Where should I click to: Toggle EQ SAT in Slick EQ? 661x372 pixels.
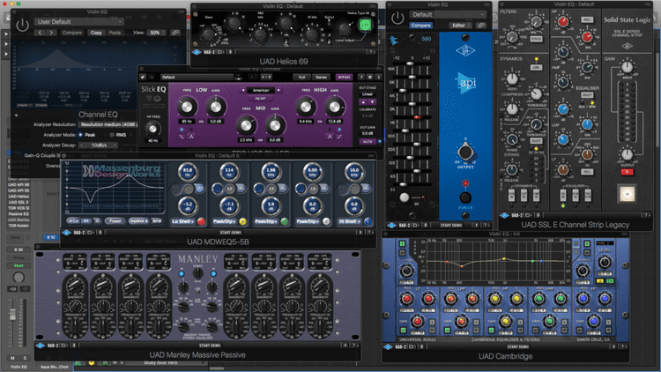[261, 98]
